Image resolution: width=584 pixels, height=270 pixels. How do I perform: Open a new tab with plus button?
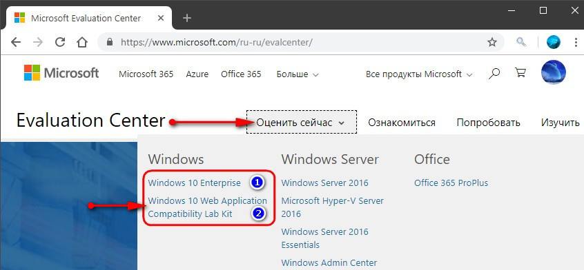click(x=187, y=18)
